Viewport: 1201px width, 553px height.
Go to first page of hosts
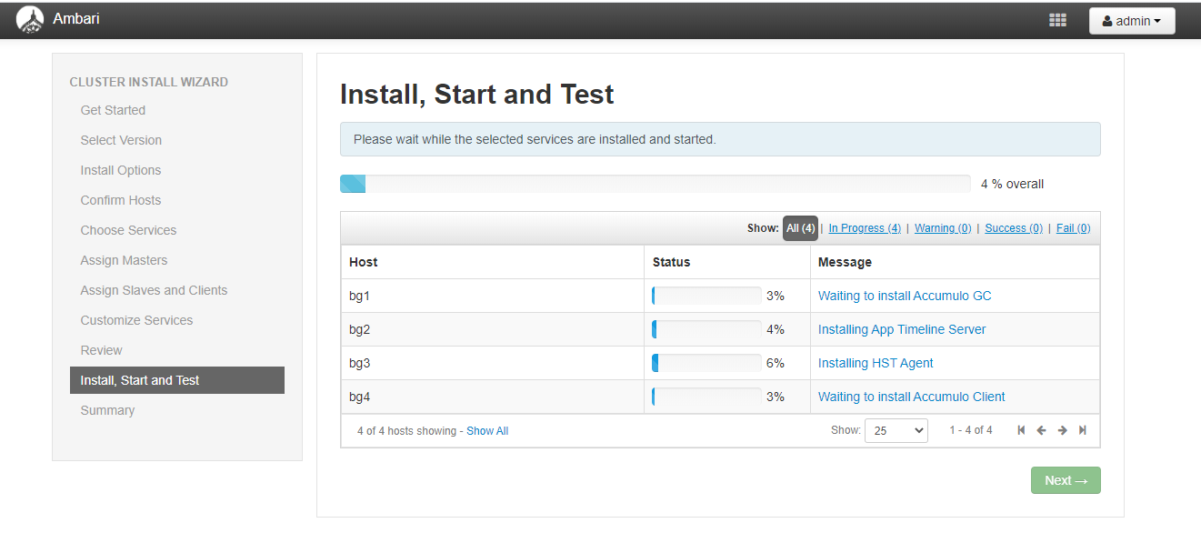1021,430
